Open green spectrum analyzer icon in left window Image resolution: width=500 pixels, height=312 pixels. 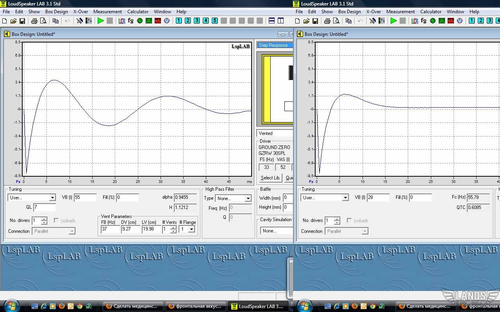(x=149, y=21)
